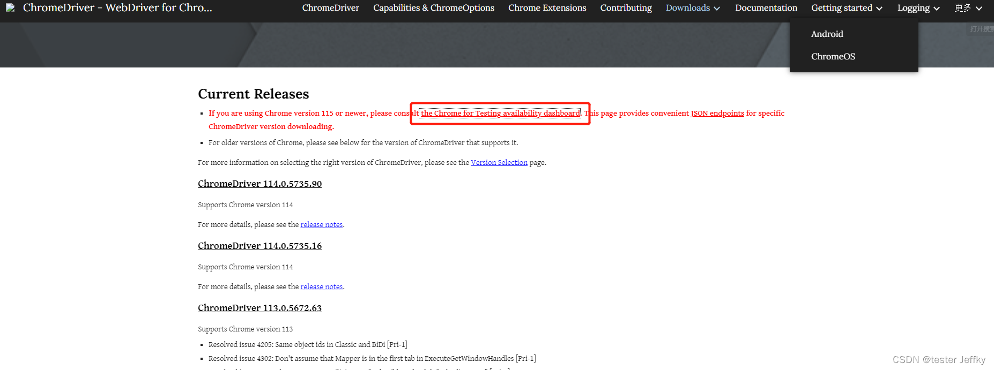
Task: Open Capabilities & ChromeOptions page
Action: (x=434, y=8)
